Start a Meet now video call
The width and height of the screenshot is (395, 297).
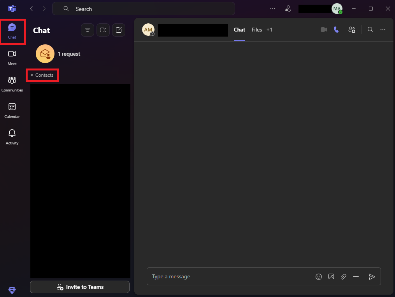(103, 30)
